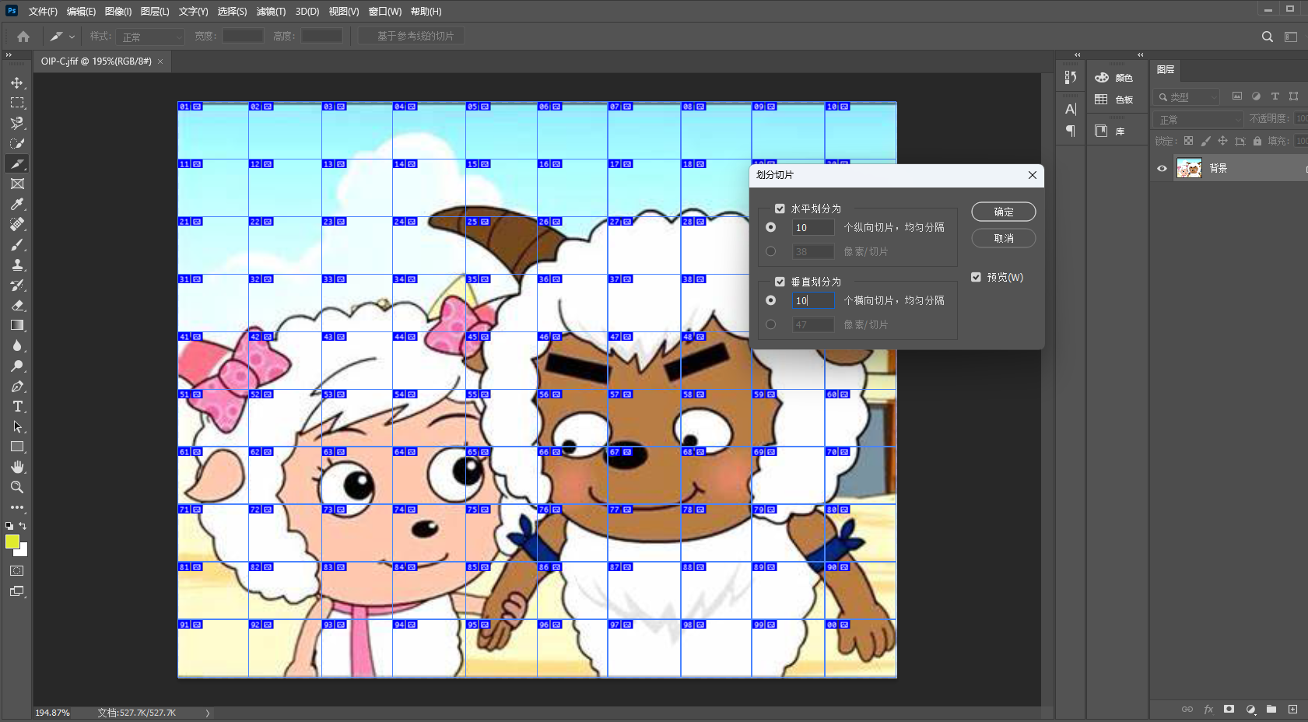Close the 划分切片 dialog
Image resolution: width=1308 pixels, height=722 pixels.
(1033, 175)
